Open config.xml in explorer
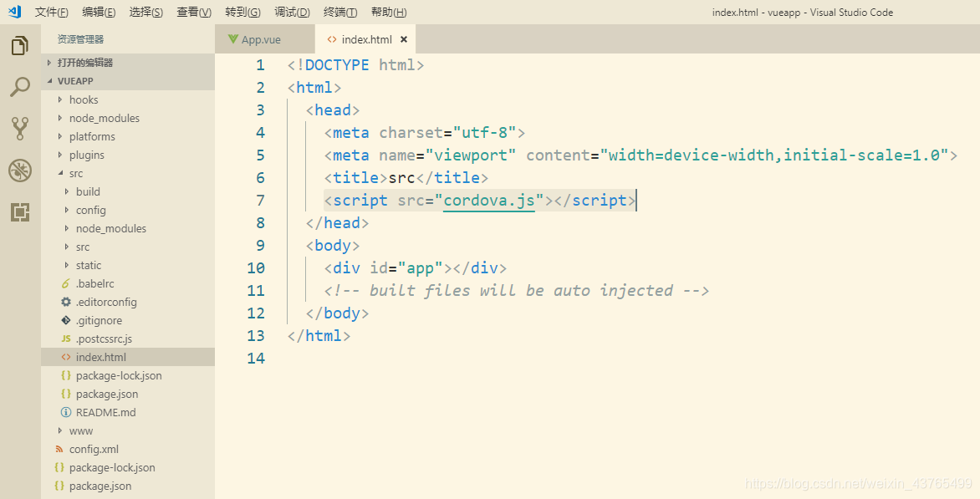 [127, 449]
